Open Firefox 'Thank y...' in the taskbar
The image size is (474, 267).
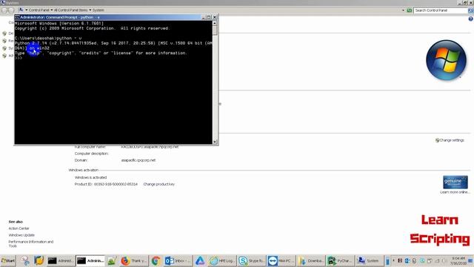point(133,260)
